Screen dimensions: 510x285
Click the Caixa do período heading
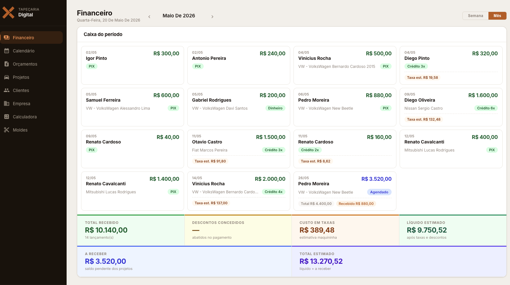point(103,34)
